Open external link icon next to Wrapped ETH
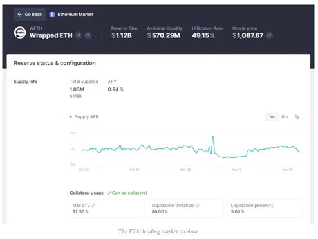This screenshot has height=239, width=318. point(79,35)
